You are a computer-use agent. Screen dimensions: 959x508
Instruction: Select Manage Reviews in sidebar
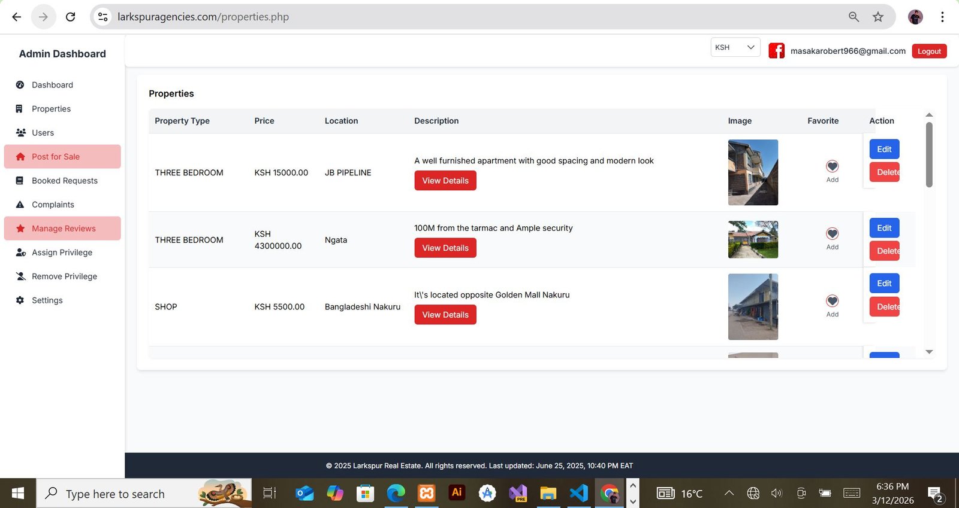[x=62, y=229]
